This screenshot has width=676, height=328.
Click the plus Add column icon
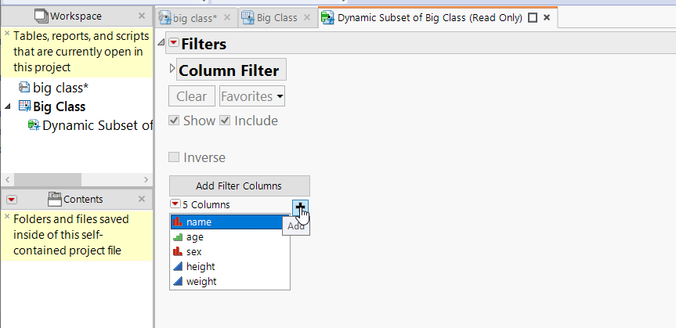301,206
